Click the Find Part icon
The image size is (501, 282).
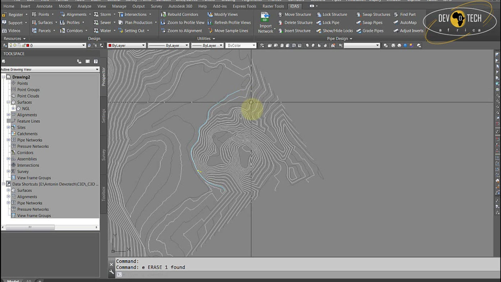point(396,14)
